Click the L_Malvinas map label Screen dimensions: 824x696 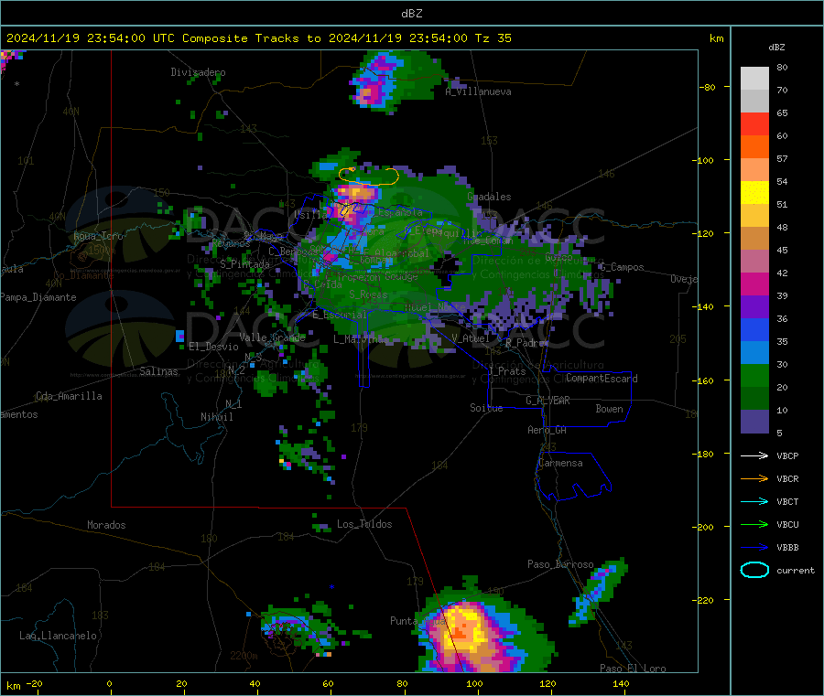pyautogui.click(x=361, y=339)
